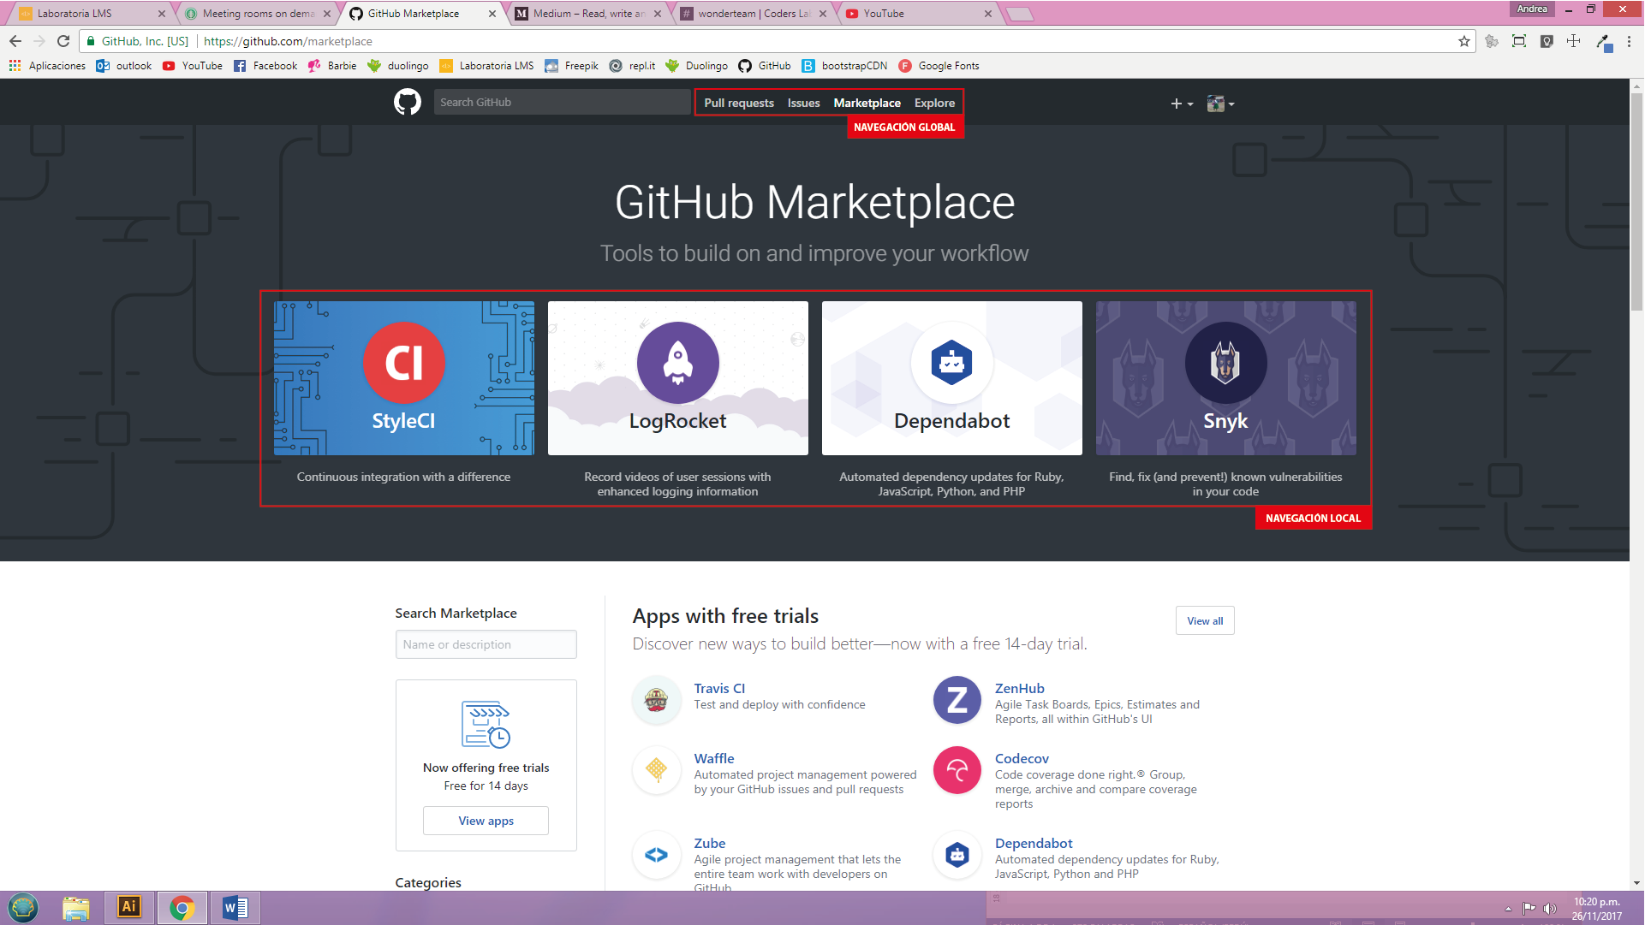Open Explore in top navigation

934,103
